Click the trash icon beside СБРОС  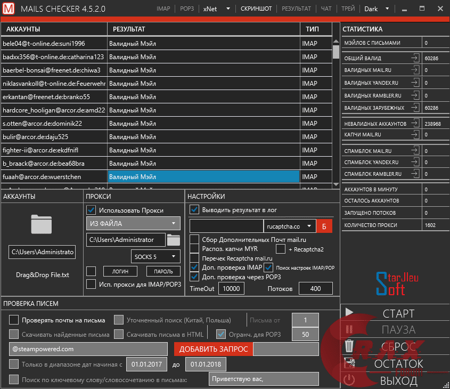click(350, 346)
